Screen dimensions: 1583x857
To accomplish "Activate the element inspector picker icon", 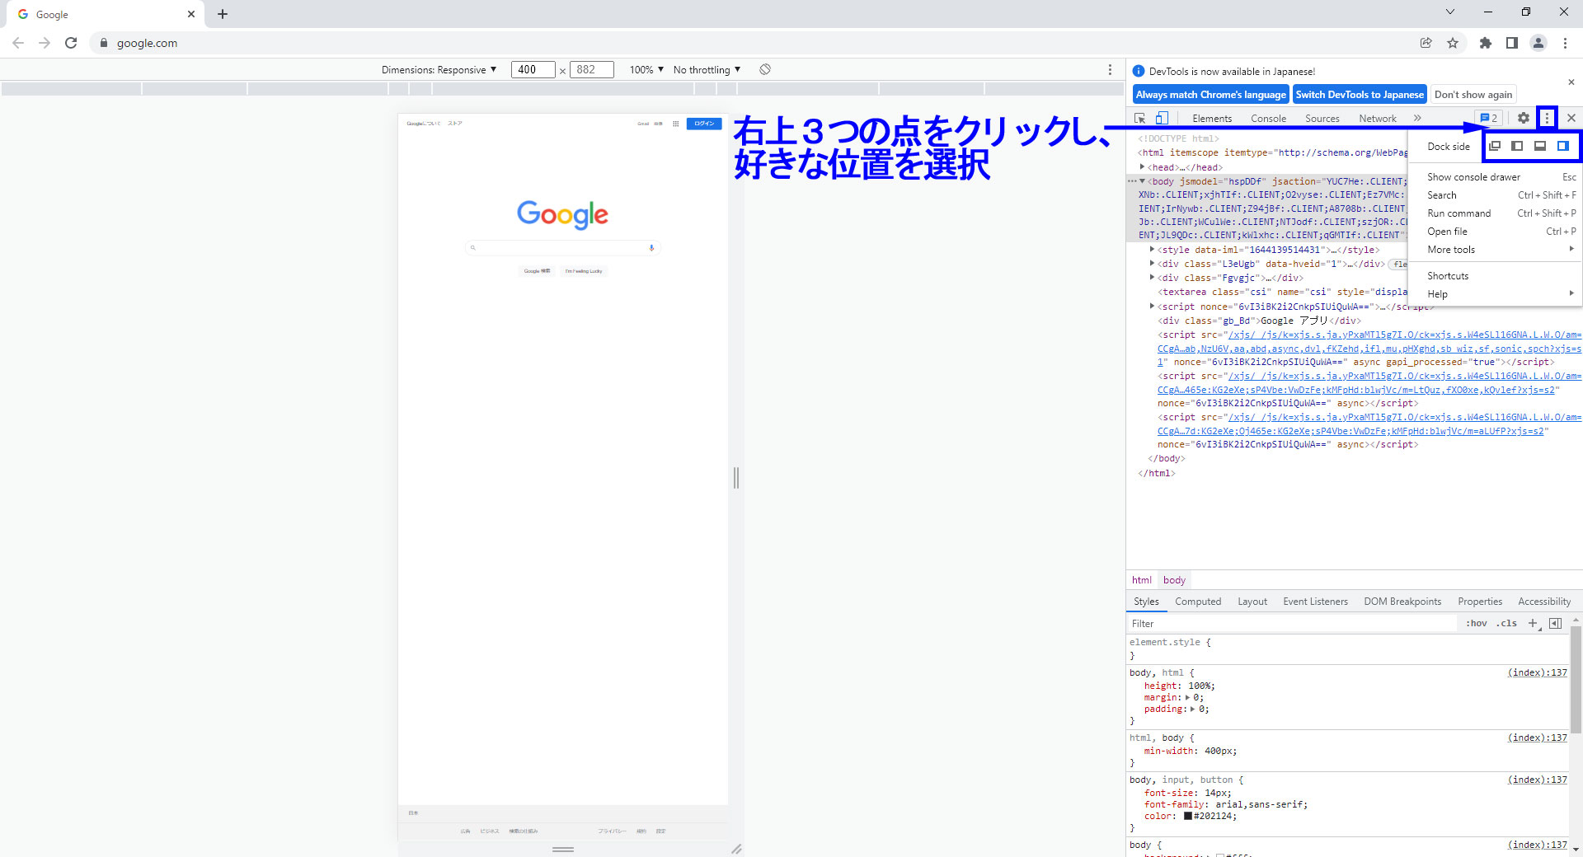I will click(x=1140, y=119).
